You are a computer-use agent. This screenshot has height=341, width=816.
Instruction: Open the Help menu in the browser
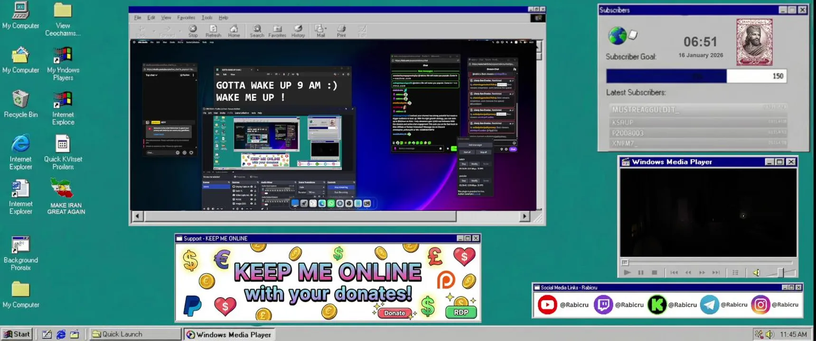[223, 18]
